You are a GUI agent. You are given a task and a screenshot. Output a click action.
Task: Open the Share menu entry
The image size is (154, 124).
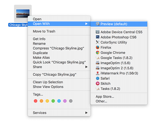click(59, 67)
